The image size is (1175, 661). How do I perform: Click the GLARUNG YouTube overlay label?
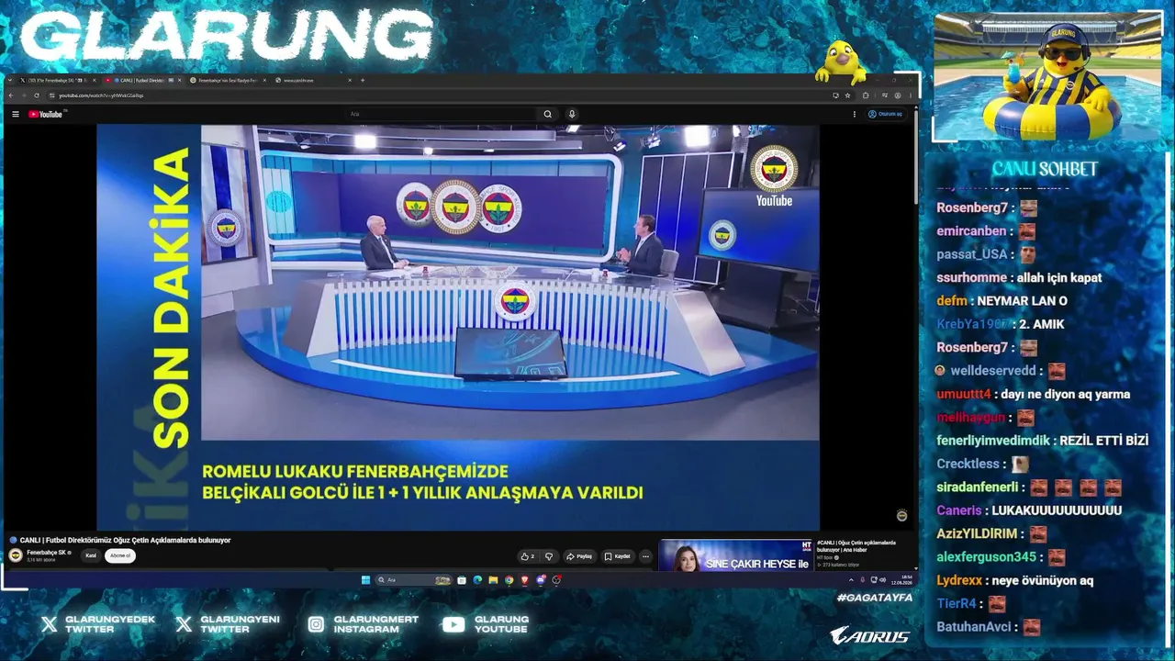[x=501, y=624]
